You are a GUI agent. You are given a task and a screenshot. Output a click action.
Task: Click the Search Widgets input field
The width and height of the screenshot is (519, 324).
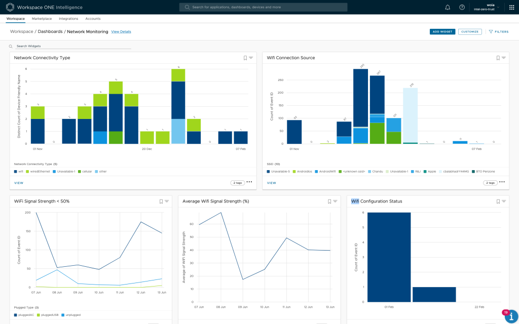(71, 46)
